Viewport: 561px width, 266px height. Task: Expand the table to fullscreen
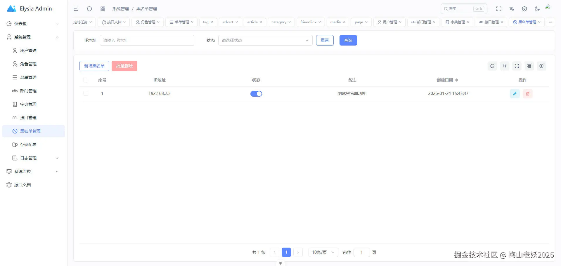517,66
